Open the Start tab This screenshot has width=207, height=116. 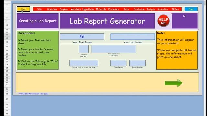tap(24, 9)
